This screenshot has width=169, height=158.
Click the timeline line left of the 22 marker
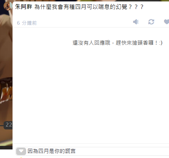click(2, 125)
